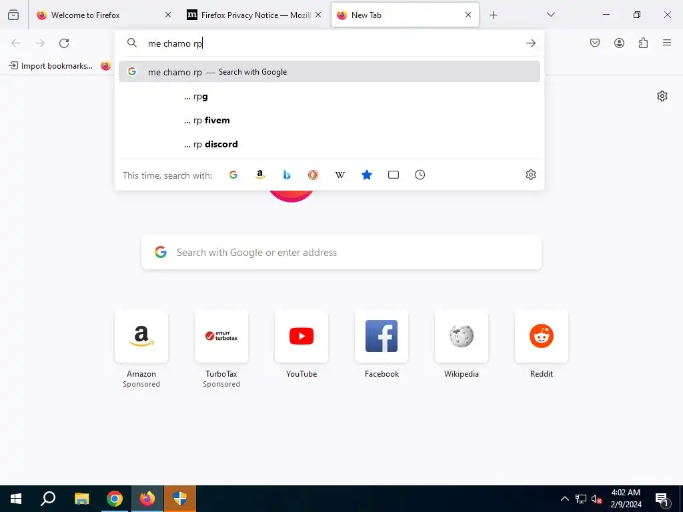The width and height of the screenshot is (683, 512).
Task: Open the Windows Start menu
Action: 16,499
